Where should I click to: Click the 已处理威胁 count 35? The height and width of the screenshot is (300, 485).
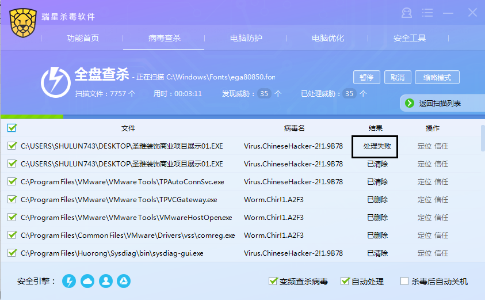(349, 93)
